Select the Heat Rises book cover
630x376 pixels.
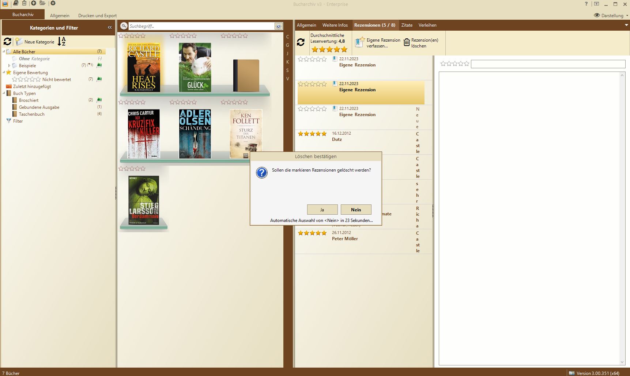point(144,67)
